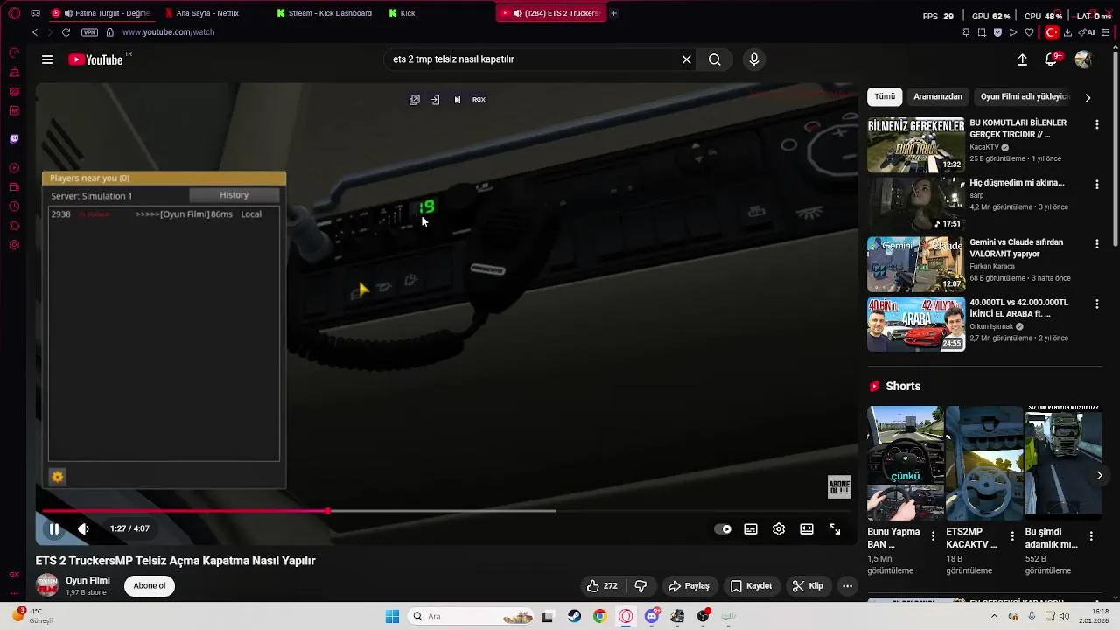Subscribe using Abone ol button
Screen dimensions: 1120x630
(150, 586)
